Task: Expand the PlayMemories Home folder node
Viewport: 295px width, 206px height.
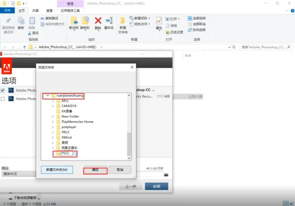Action: point(53,122)
